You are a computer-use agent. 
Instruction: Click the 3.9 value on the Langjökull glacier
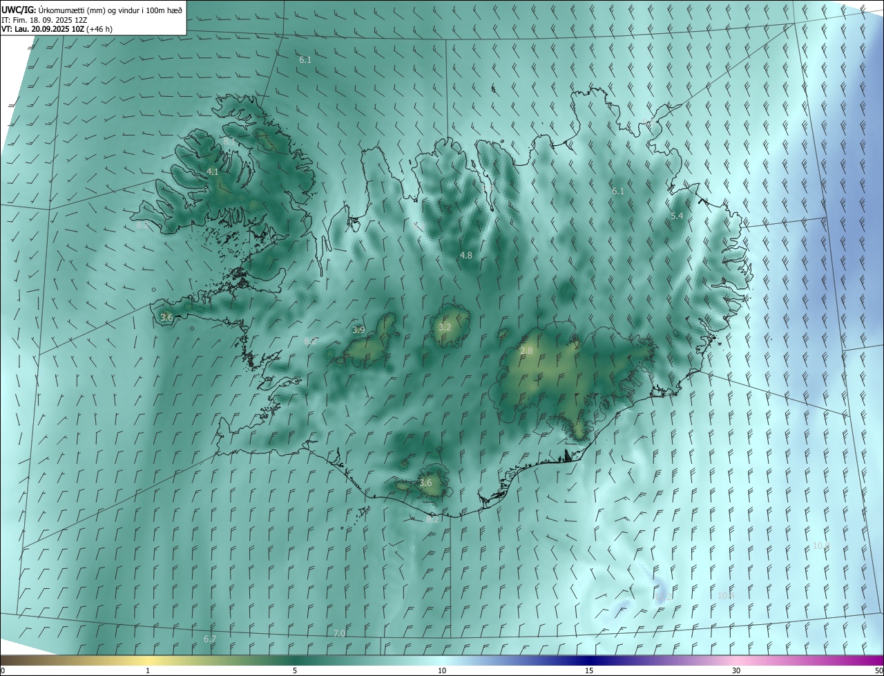click(x=358, y=330)
